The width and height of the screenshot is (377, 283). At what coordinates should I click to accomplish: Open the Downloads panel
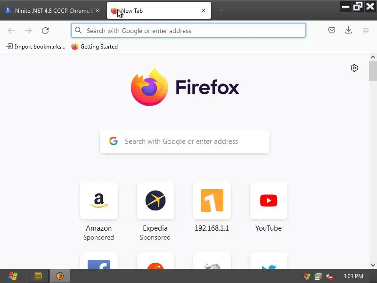click(348, 30)
